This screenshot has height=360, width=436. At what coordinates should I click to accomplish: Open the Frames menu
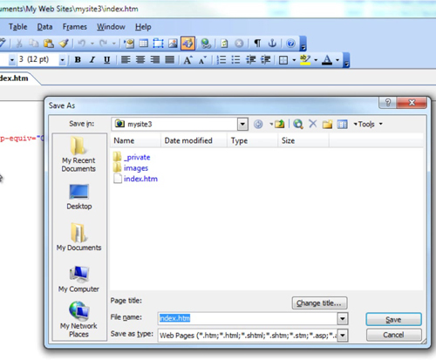coord(75,27)
